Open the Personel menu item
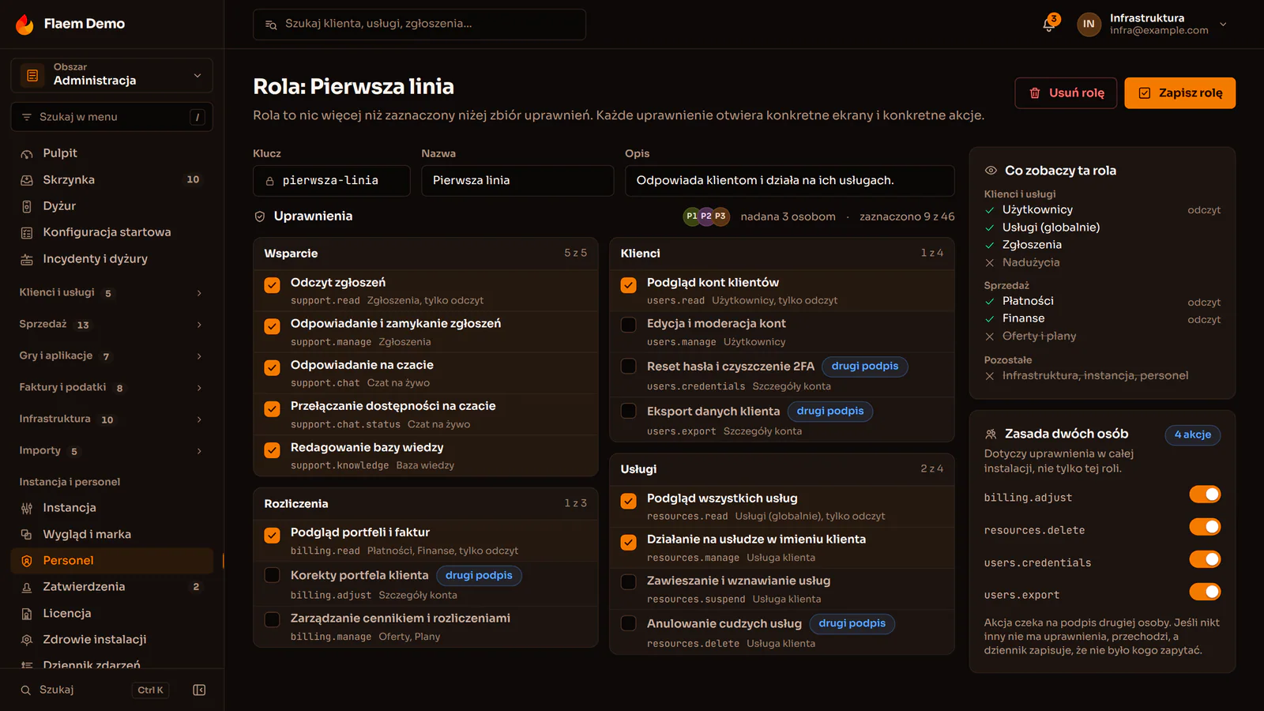Image resolution: width=1264 pixels, height=711 pixels. [x=112, y=561]
